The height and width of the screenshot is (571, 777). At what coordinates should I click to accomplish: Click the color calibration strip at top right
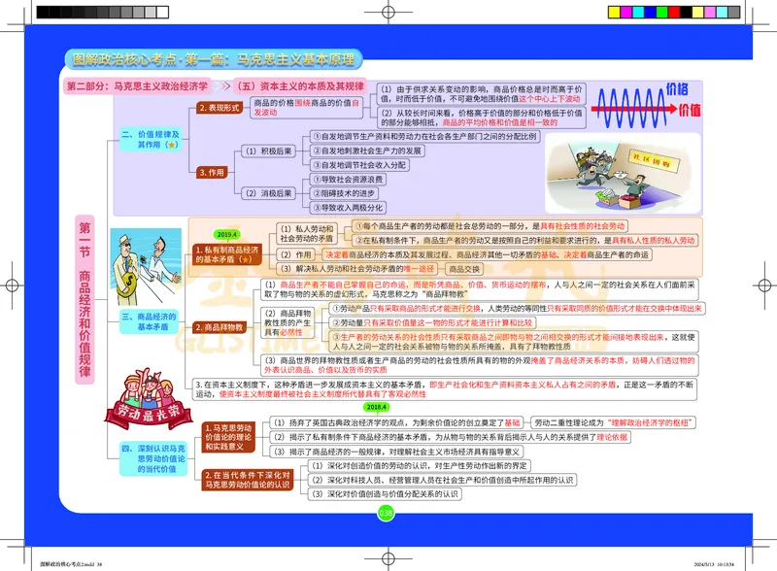[x=670, y=12]
